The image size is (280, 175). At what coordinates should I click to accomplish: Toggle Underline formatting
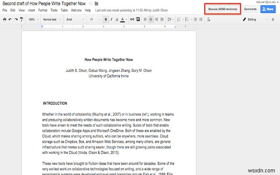(x=117, y=19)
